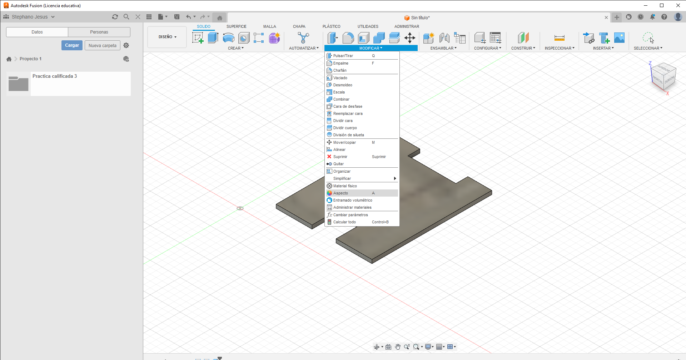Choose Aspecto from Modificar menu

(x=362, y=193)
